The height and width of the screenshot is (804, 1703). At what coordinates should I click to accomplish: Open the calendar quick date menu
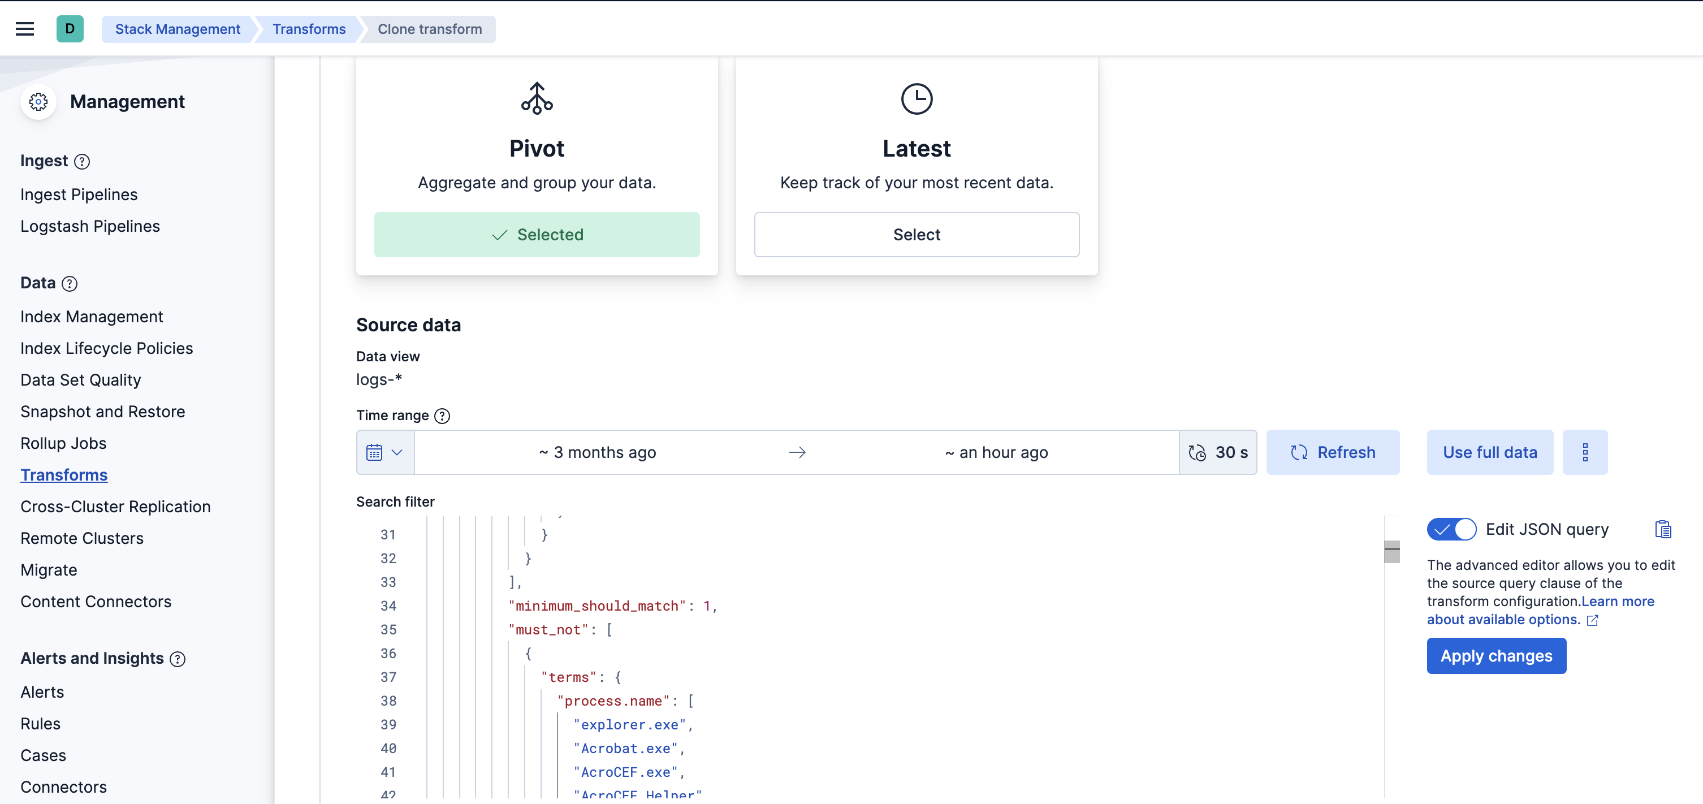coord(385,453)
